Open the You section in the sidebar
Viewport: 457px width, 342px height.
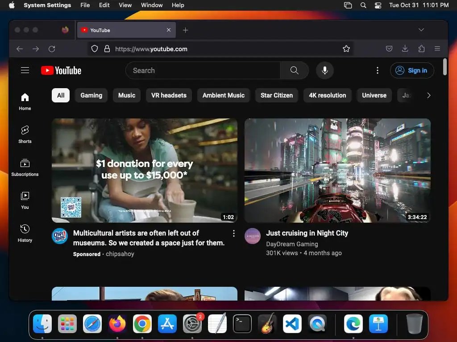tap(25, 201)
